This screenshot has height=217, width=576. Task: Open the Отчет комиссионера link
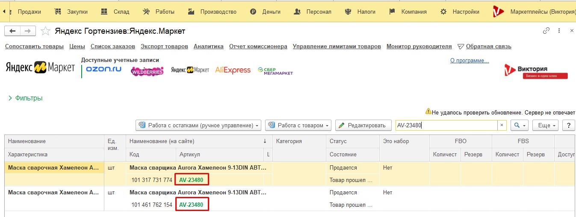pos(258,46)
